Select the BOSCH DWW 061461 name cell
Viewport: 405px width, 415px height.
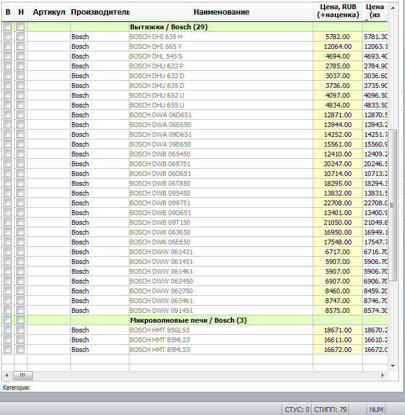click(x=221, y=271)
